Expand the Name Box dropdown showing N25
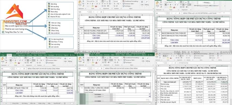The image size is (232, 105). point(87,12)
